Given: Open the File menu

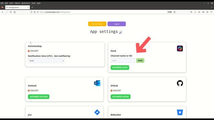Looking at the screenshot, I should (2, 3).
